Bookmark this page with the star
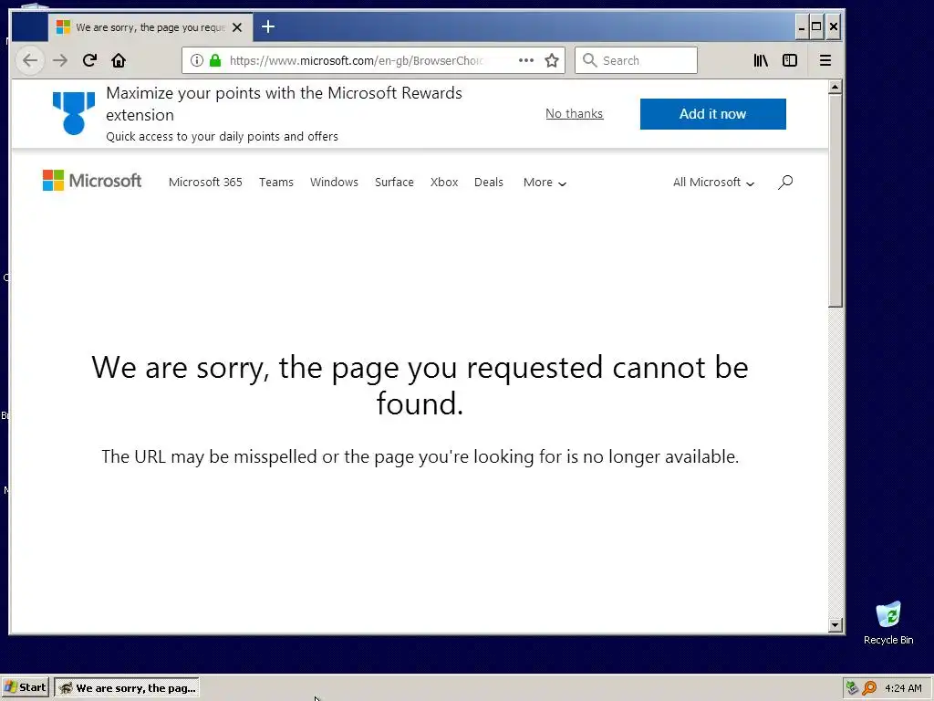 (x=552, y=60)
